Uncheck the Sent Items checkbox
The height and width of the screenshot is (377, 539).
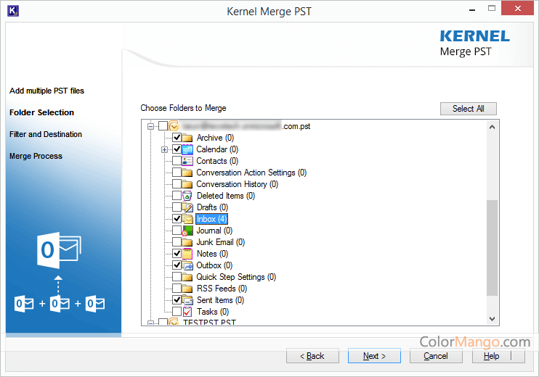(177, 300)
